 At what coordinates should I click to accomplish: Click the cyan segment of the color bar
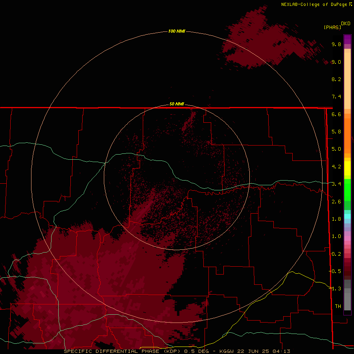pos(347,216)
